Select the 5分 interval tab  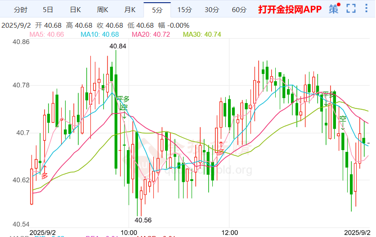point(157,10)
